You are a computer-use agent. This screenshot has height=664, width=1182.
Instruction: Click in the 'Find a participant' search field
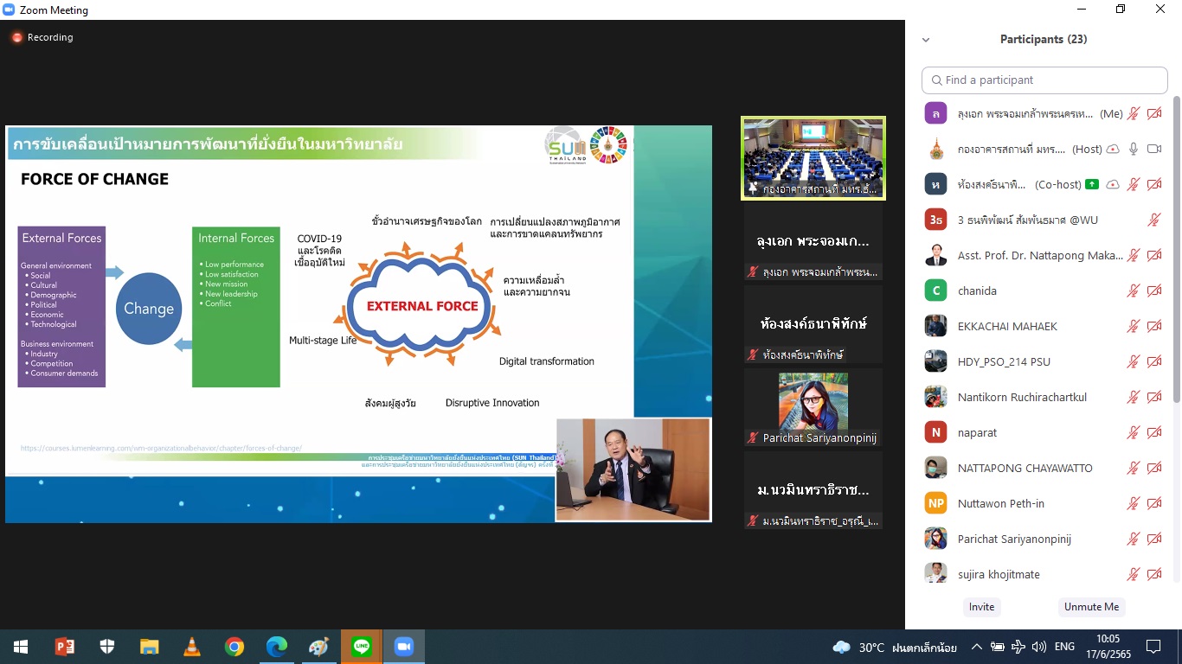(1044, 80)
